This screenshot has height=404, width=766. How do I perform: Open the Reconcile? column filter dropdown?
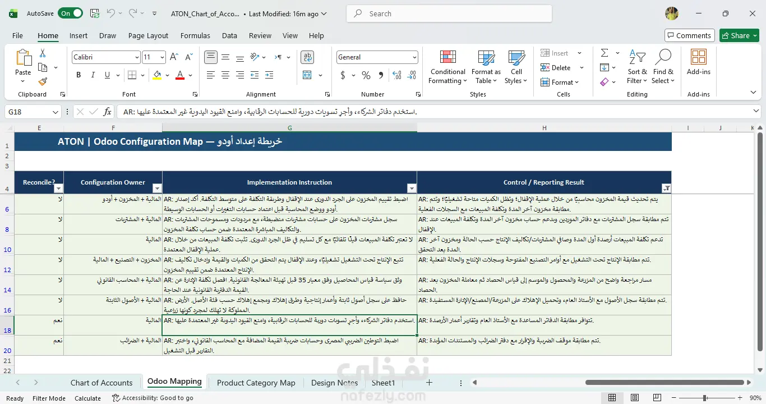pyautogui.click(x=59, y=189)
